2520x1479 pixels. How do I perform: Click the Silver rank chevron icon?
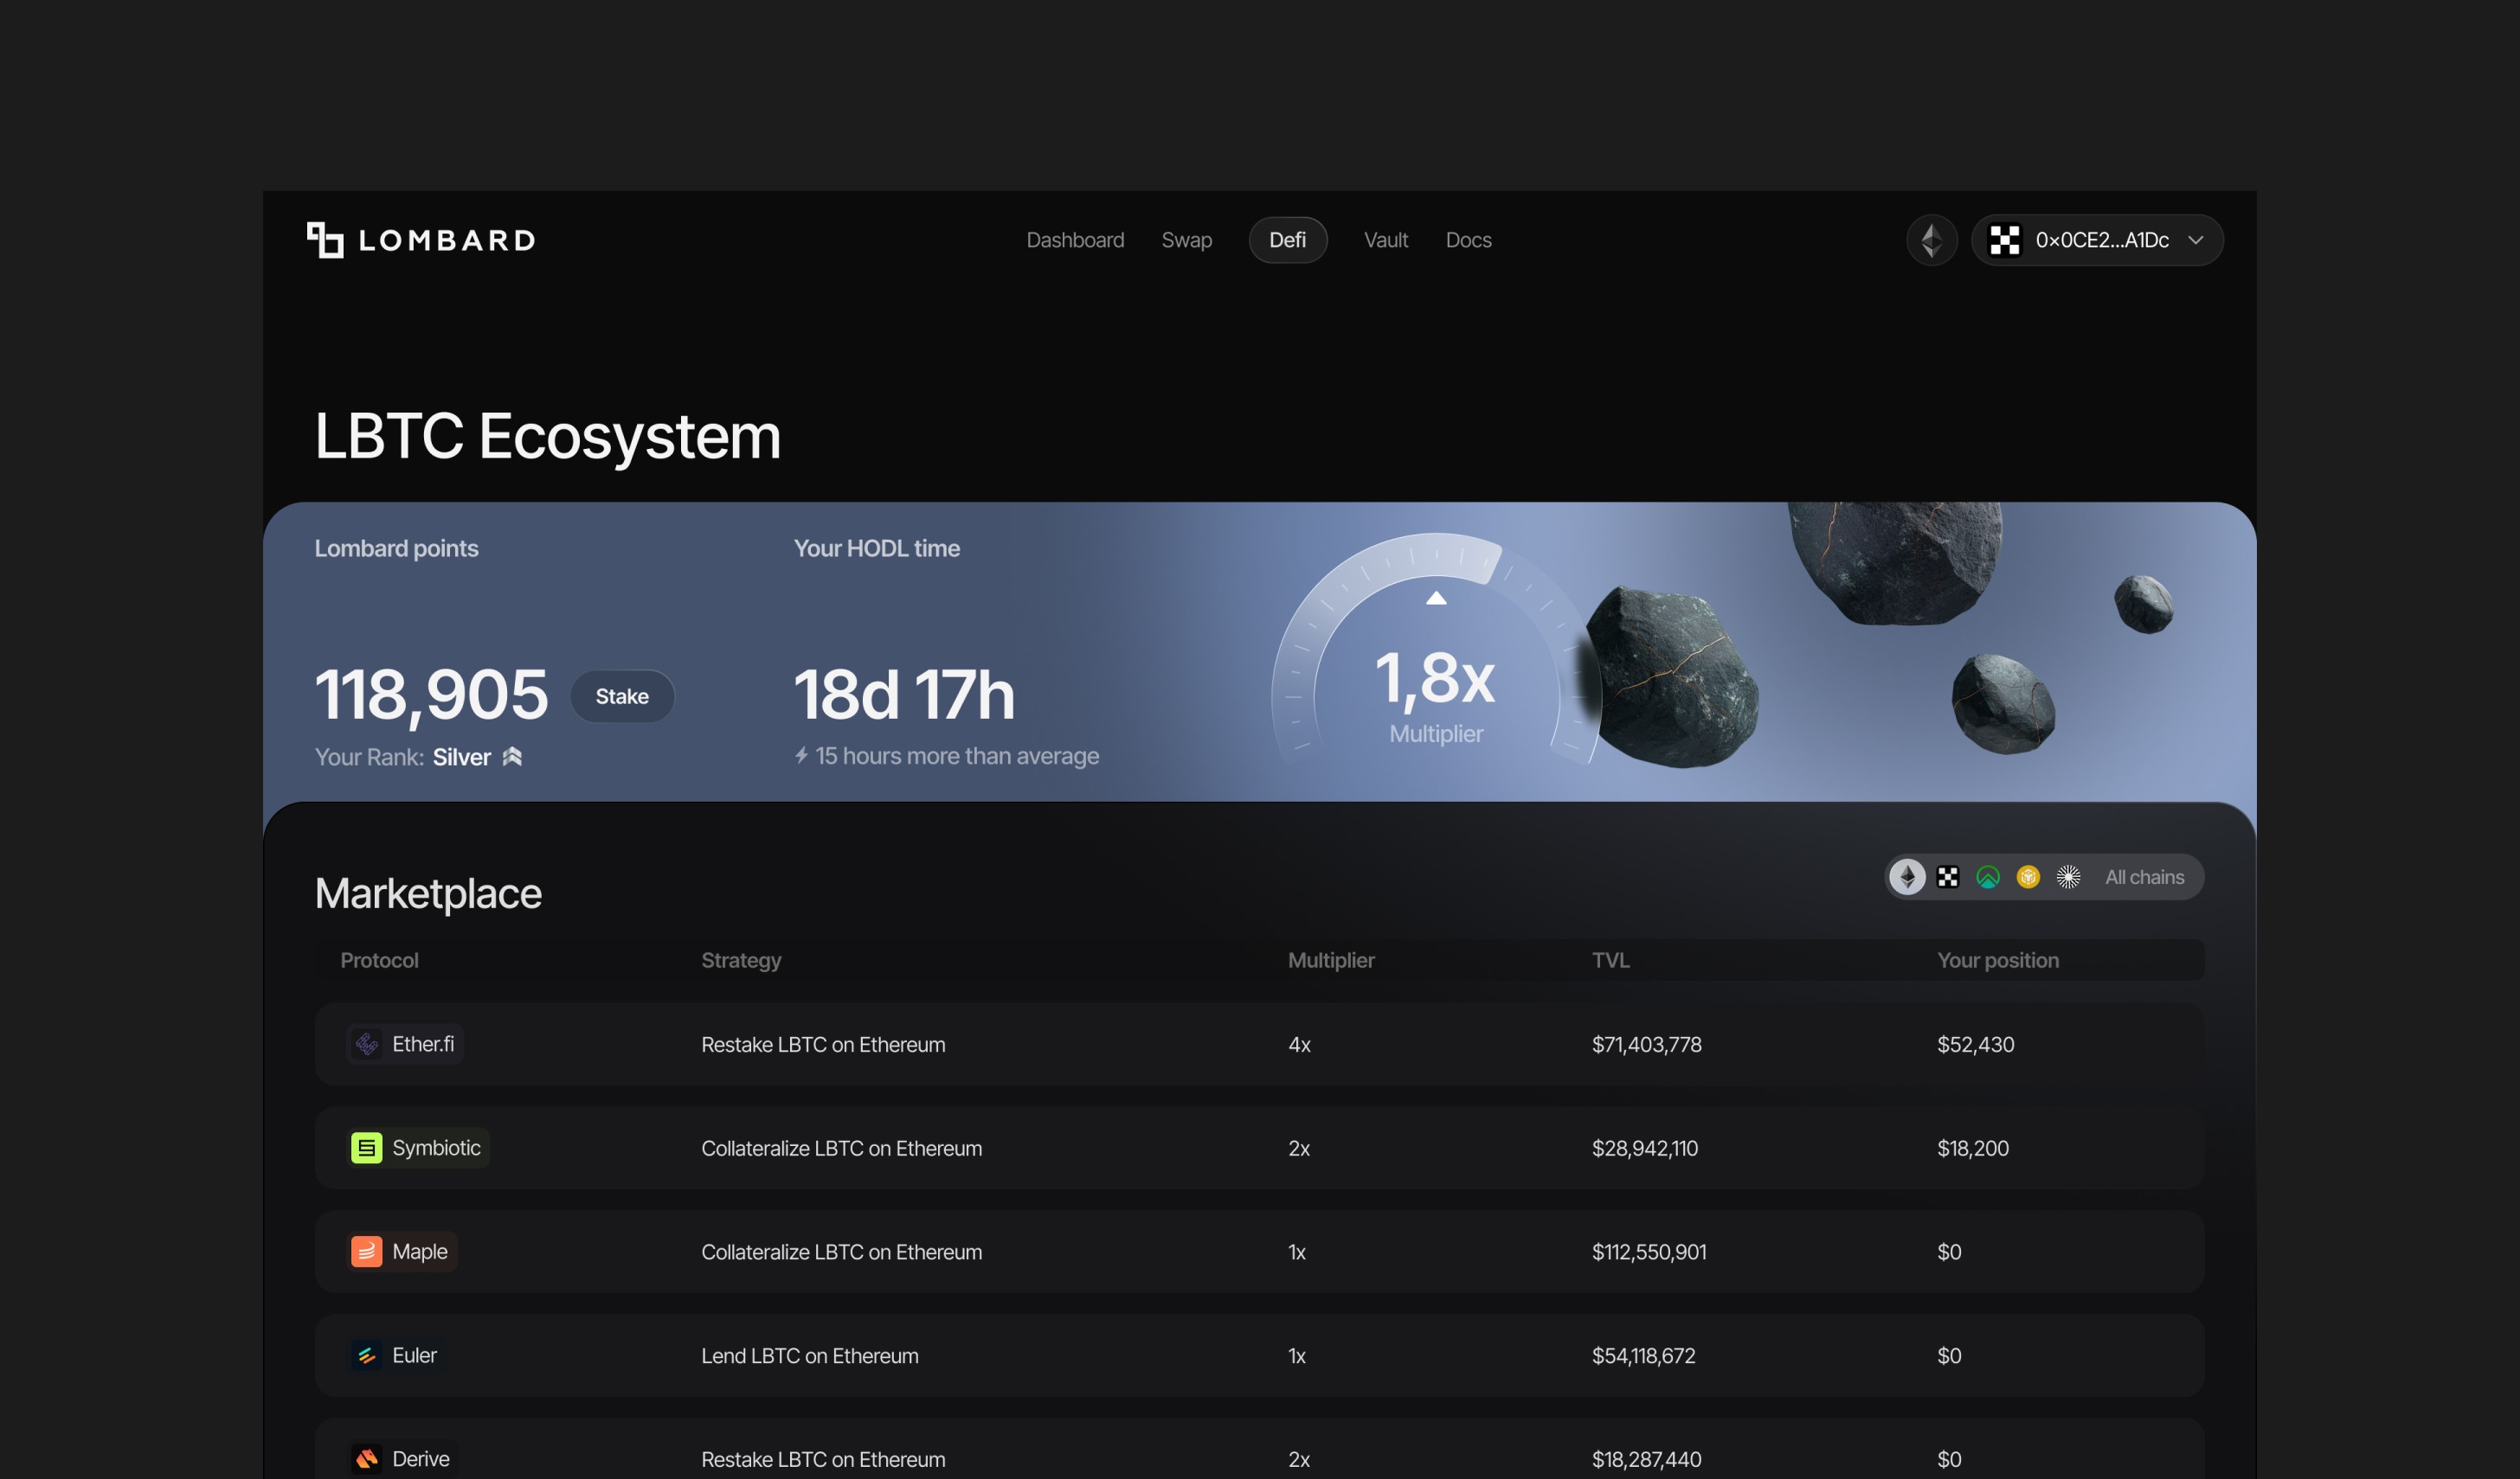[512, 757]
